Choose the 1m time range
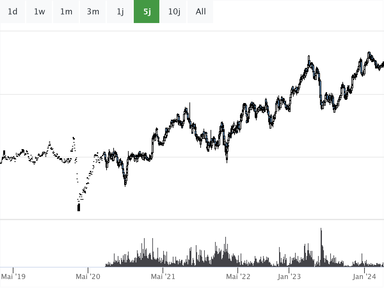This screenshot has width=384, height=288. 66,12
